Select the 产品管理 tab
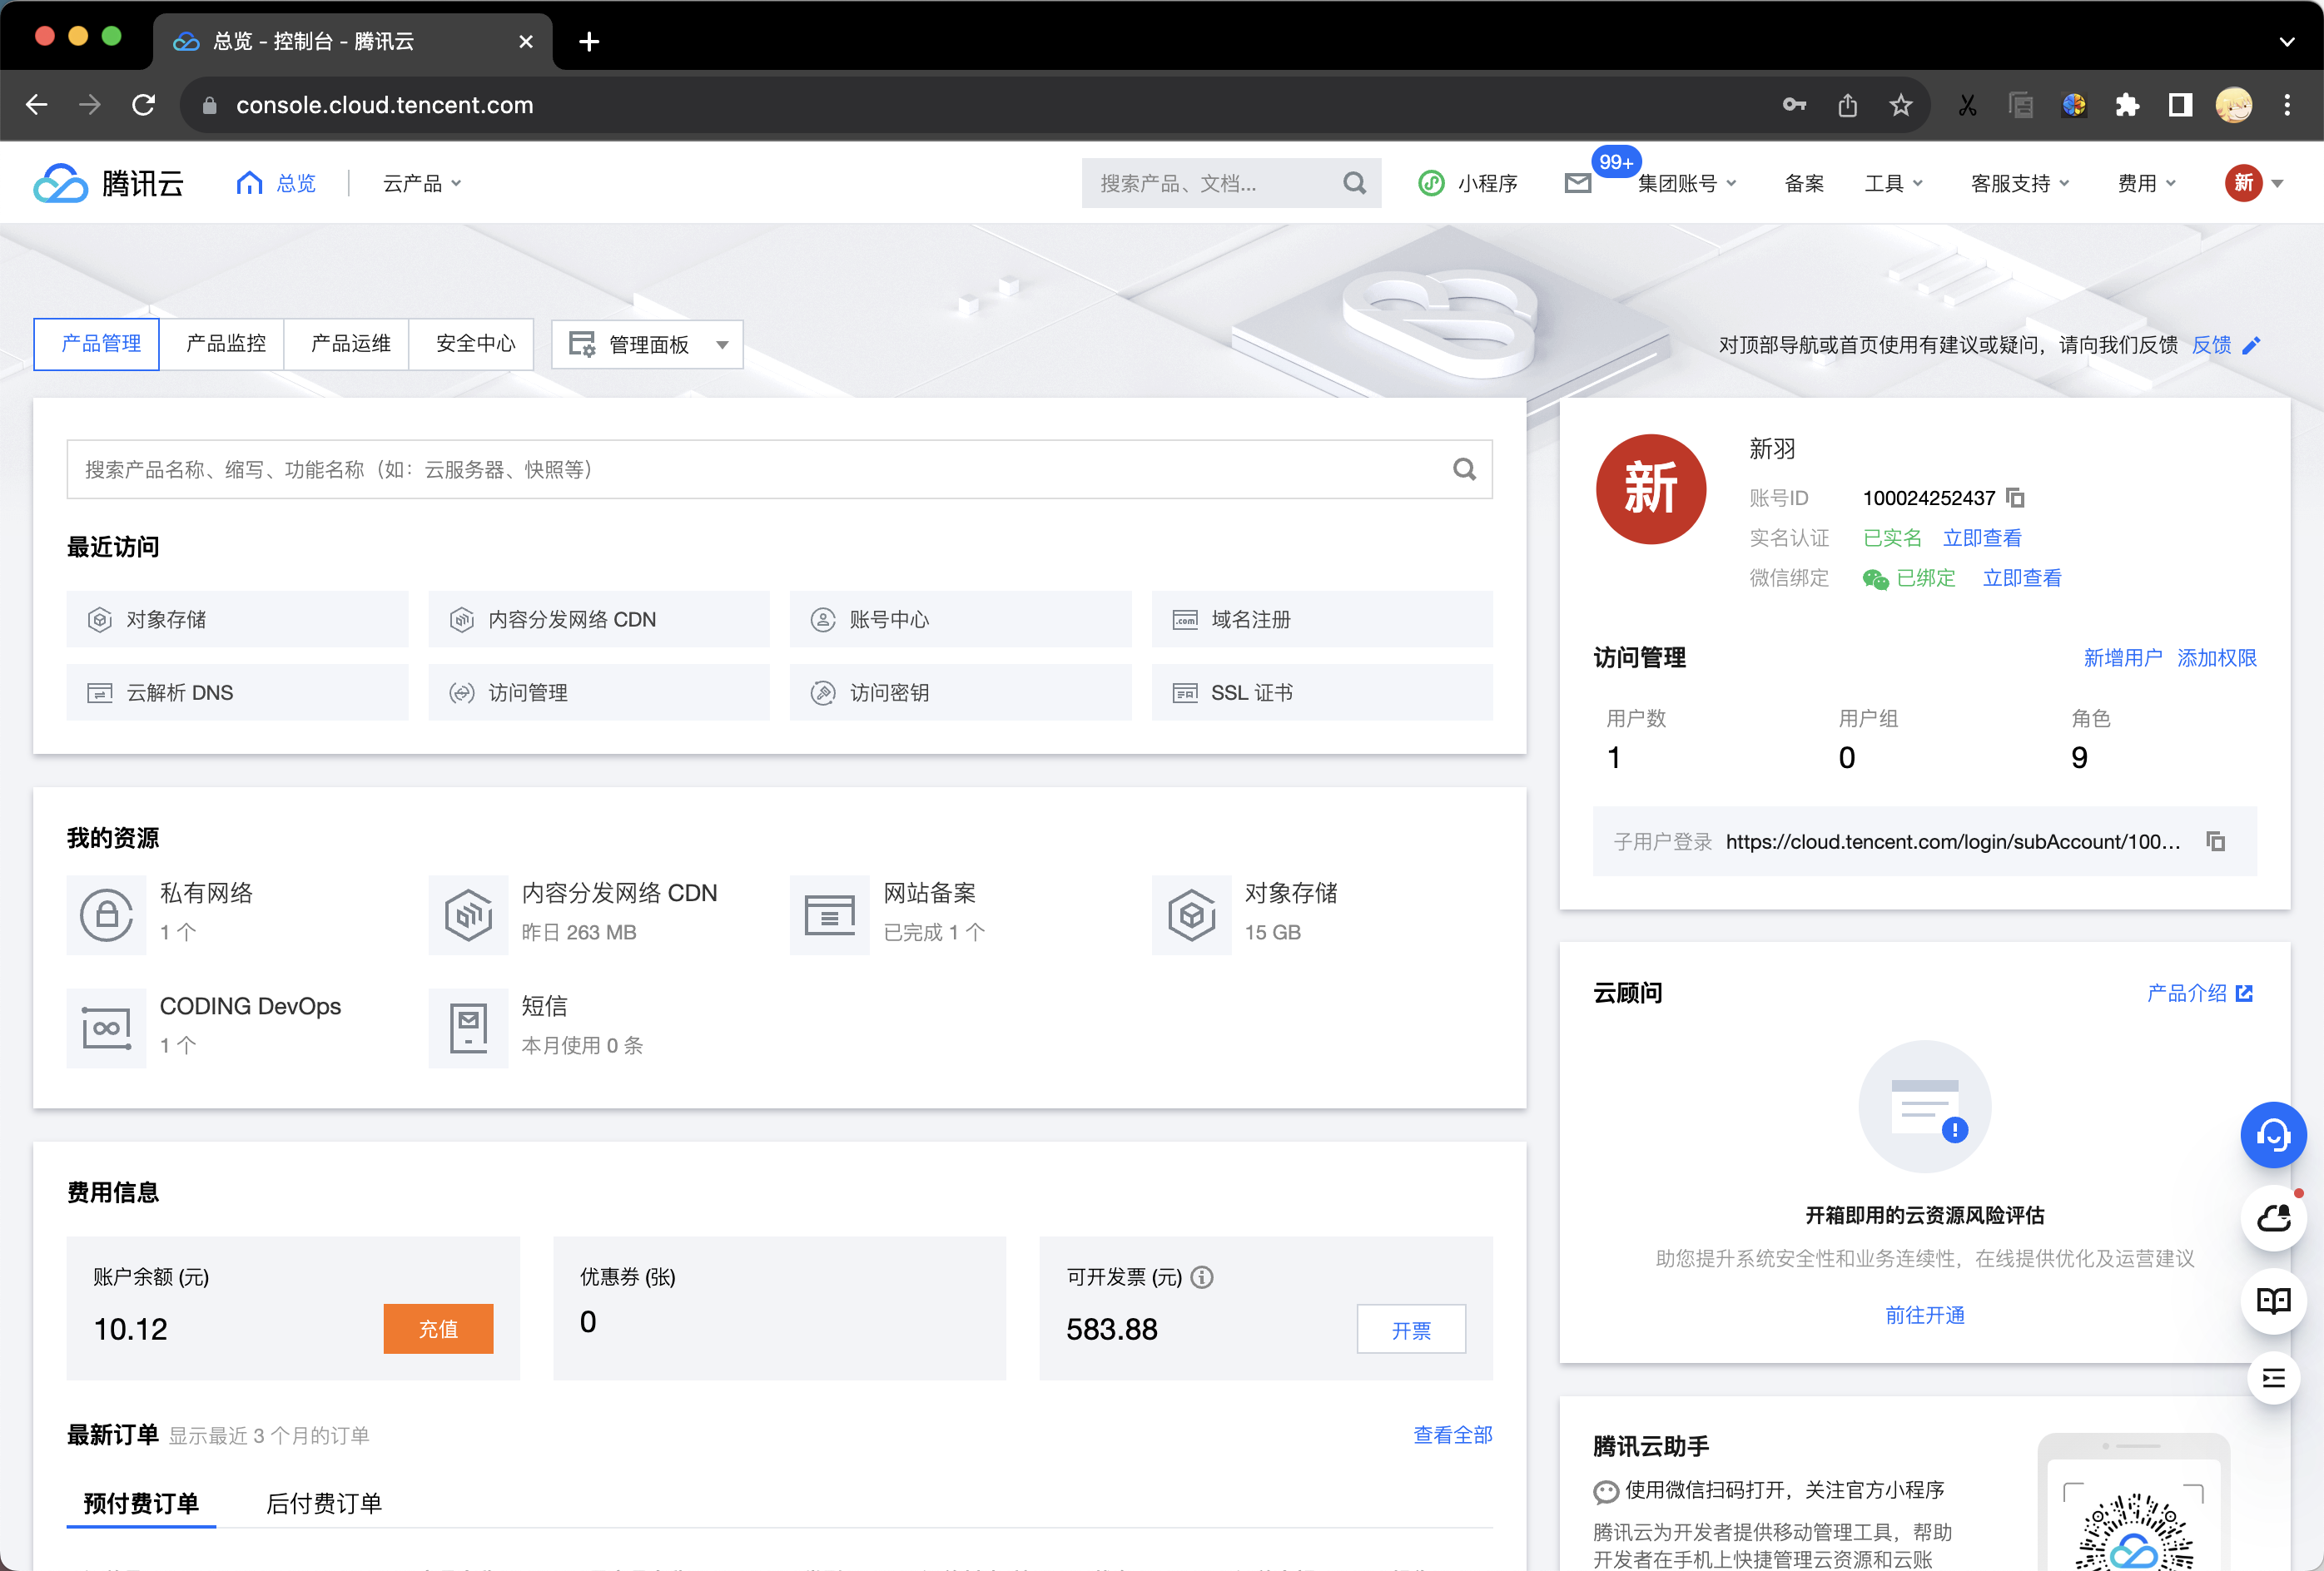Viewport: 2324px width, 1571px height. 97,344
